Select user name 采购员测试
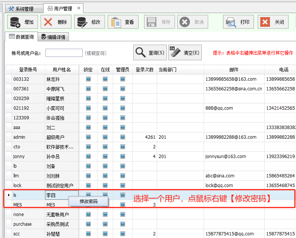296x238 pixels. tap(58, 224)
